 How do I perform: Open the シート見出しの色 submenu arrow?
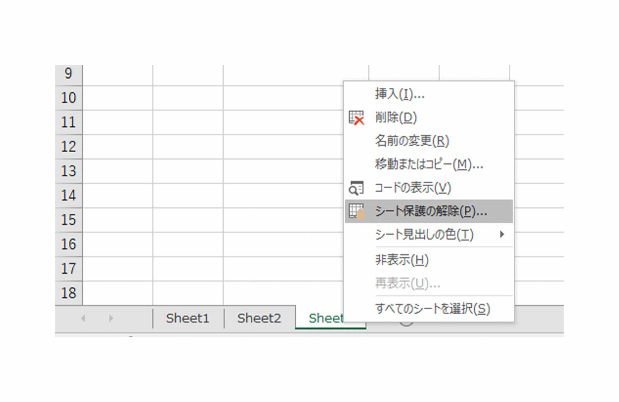503,234
